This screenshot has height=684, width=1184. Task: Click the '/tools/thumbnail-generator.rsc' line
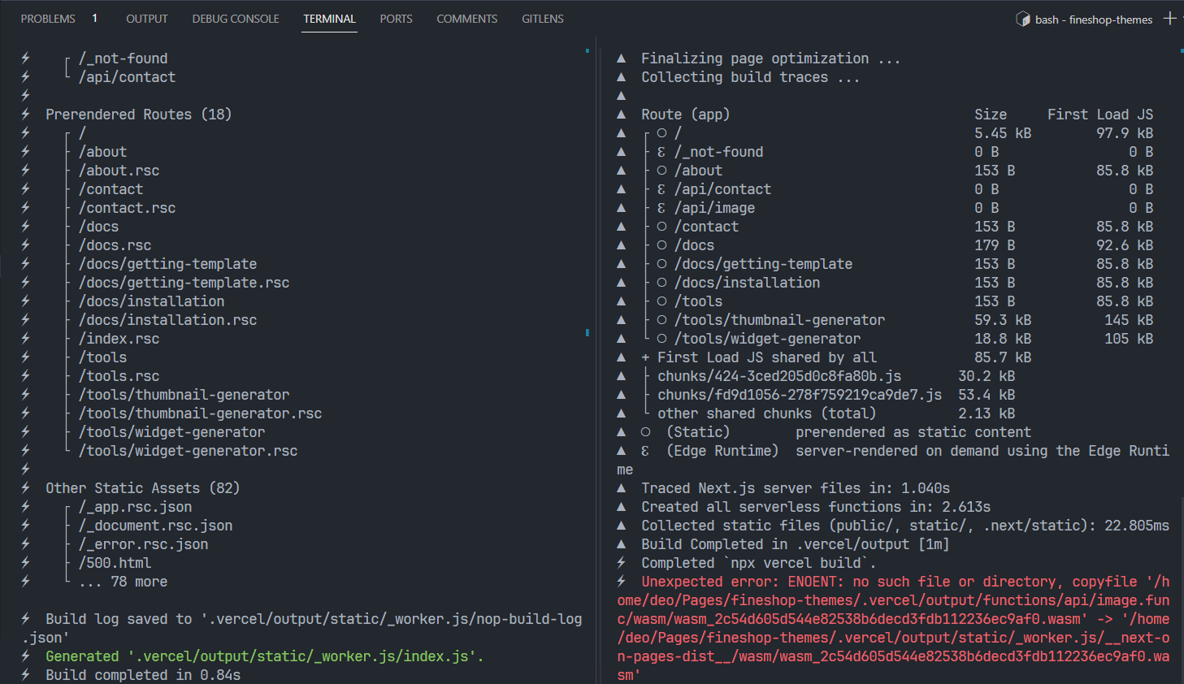point(200,413)
